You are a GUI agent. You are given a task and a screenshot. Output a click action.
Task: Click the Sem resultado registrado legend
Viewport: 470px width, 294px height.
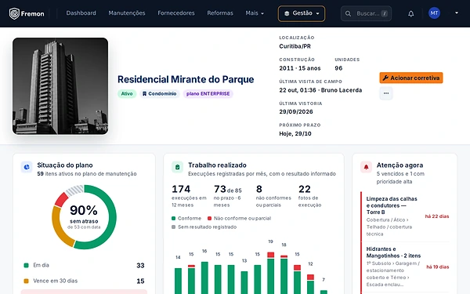coord(204,227)
